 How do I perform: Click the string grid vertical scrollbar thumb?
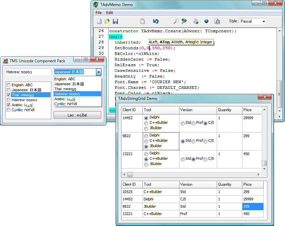tap(264, 163)
